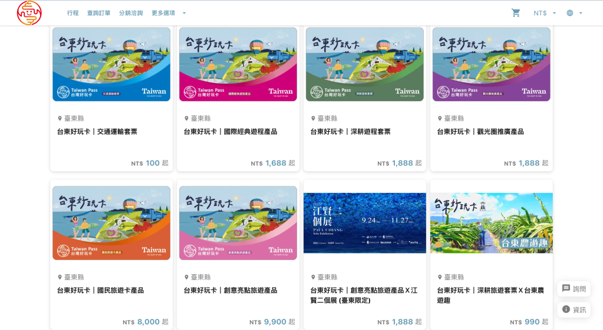The height and width of the screenshot is (330, 603).
Task: Select the blue 交通運輸套票 card image
Action: pyautogui.click(x=111, y=64)
